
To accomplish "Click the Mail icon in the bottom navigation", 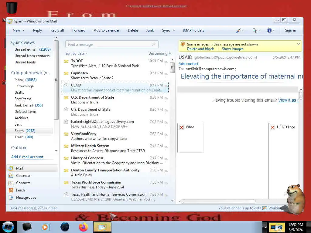I will point(11,168).
